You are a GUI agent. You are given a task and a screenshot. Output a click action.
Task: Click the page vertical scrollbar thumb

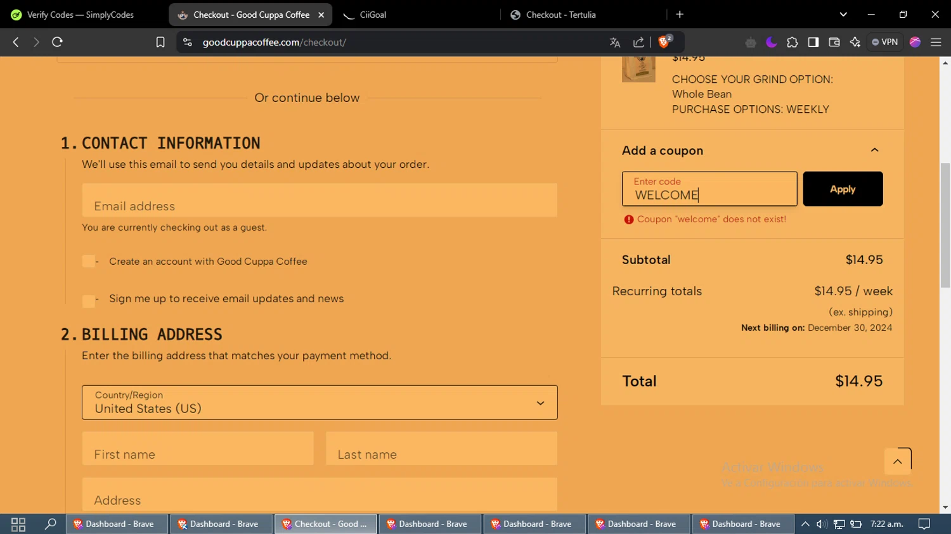(x=945, y=225)
